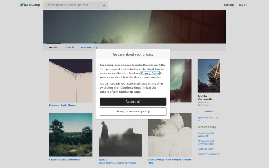Open the Privacy Policy link

tap(150, 73)
